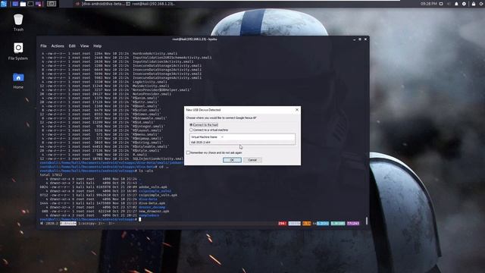Launch the file manager from the top panel

[23, 4]
